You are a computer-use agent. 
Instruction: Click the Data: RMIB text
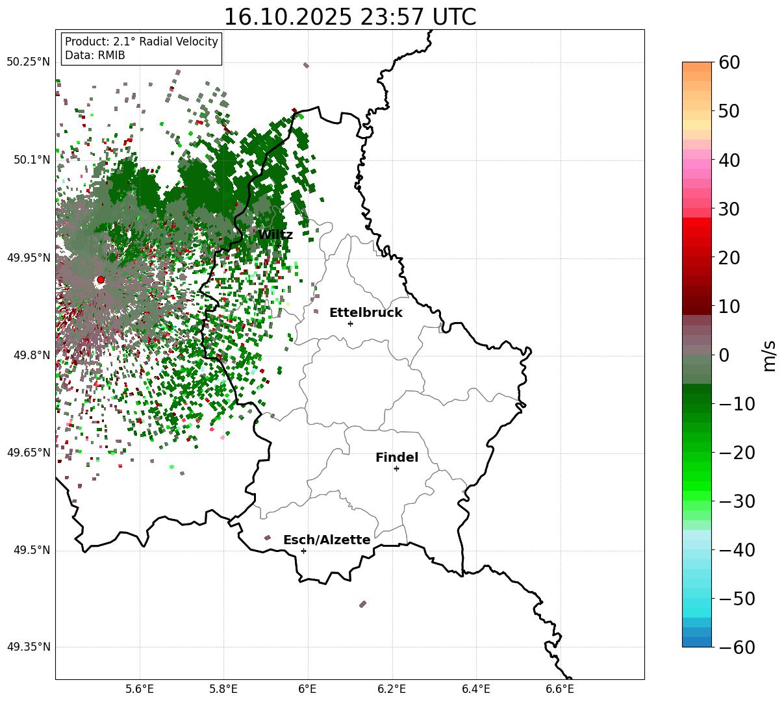pos(95,56)
